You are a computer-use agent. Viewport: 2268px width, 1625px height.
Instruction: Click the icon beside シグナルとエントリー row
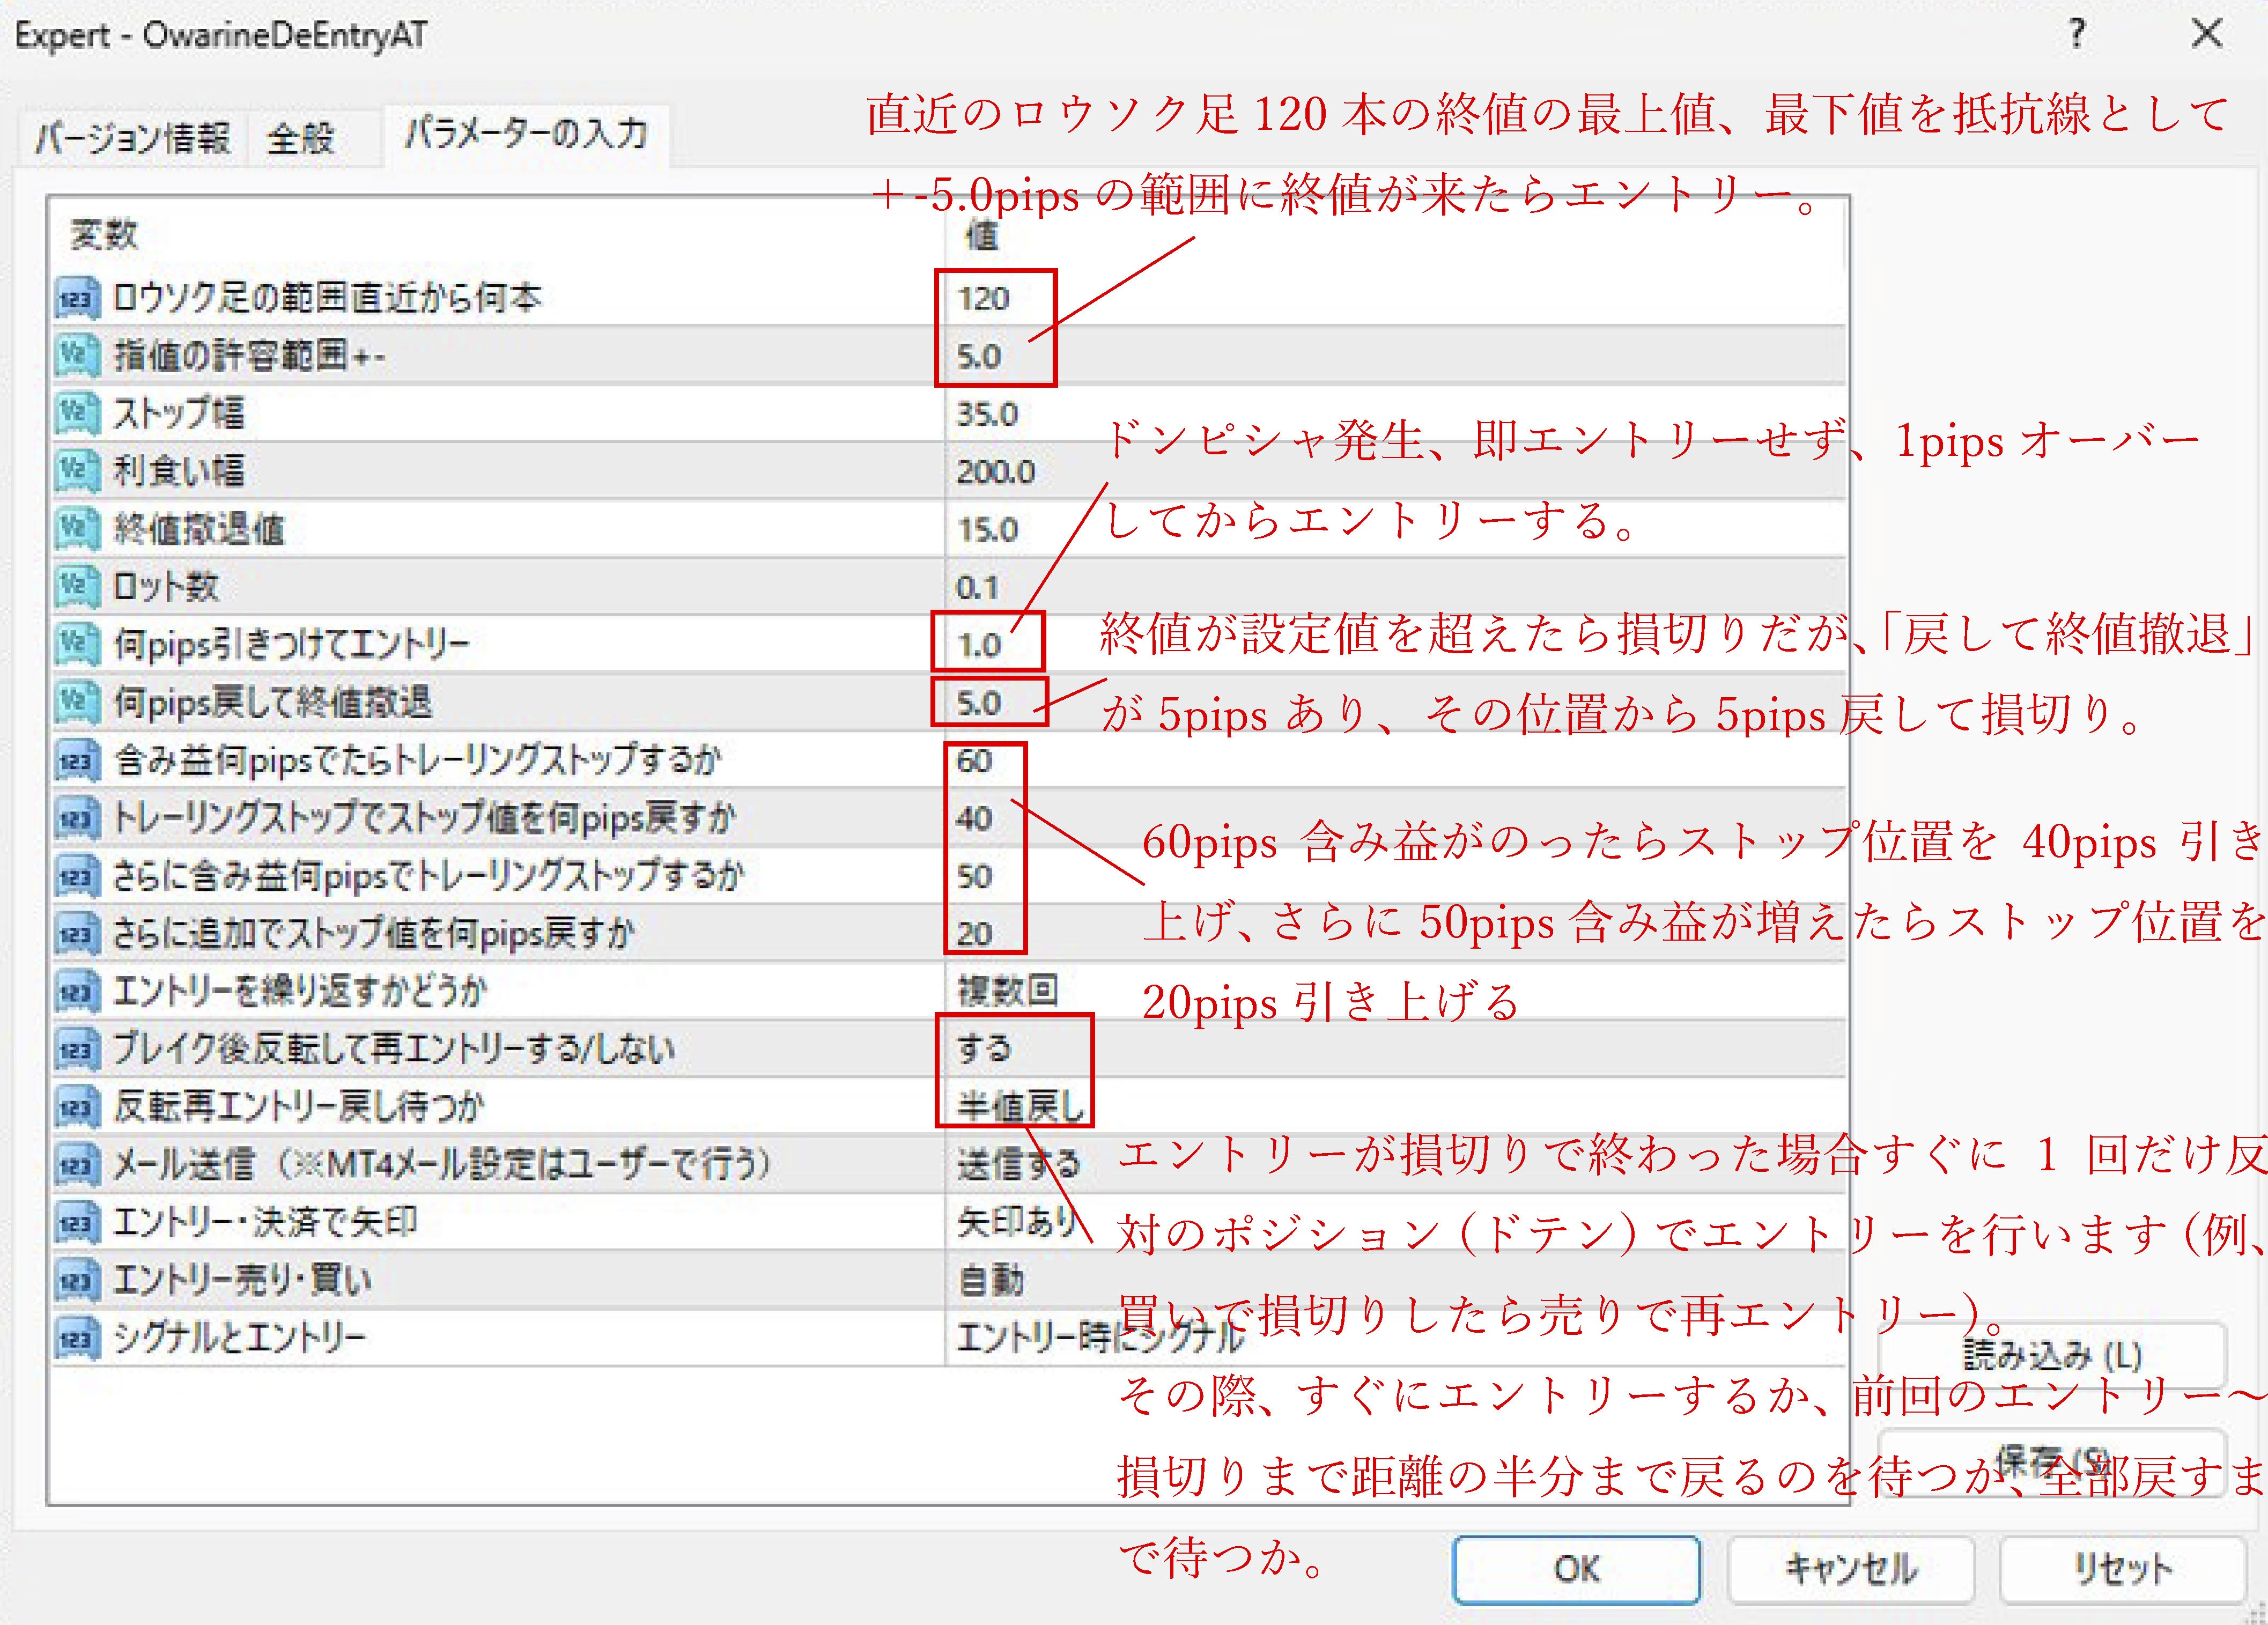tap(77, 1338)
